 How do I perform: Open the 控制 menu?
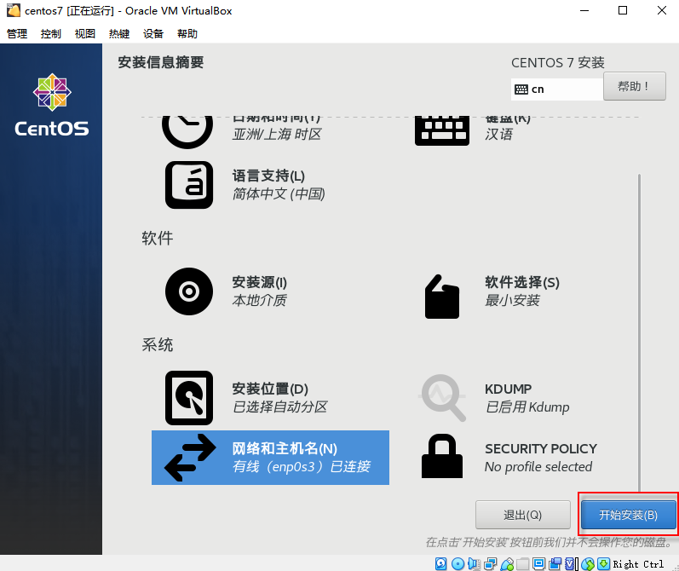(x=50, y=34)
